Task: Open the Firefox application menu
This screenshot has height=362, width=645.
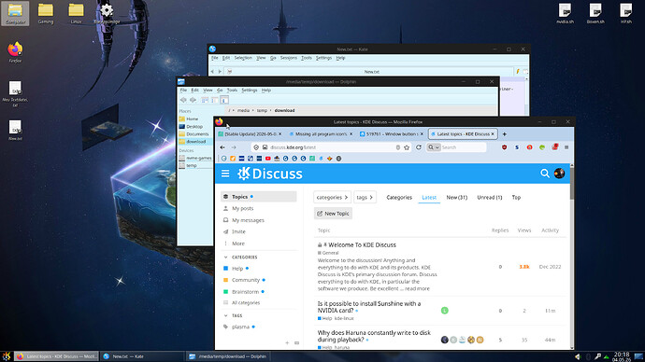Action: click(x=566, y=147)
